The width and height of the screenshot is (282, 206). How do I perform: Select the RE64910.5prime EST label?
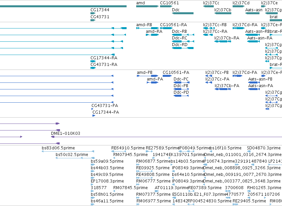[x=128, y=148]
